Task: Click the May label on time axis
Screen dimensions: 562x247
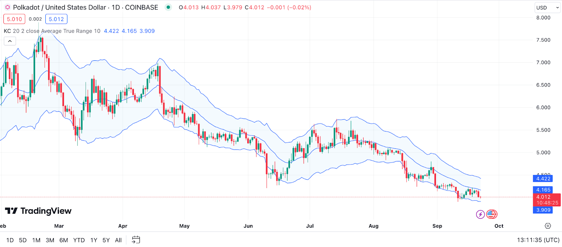Action: click(184, 226)
